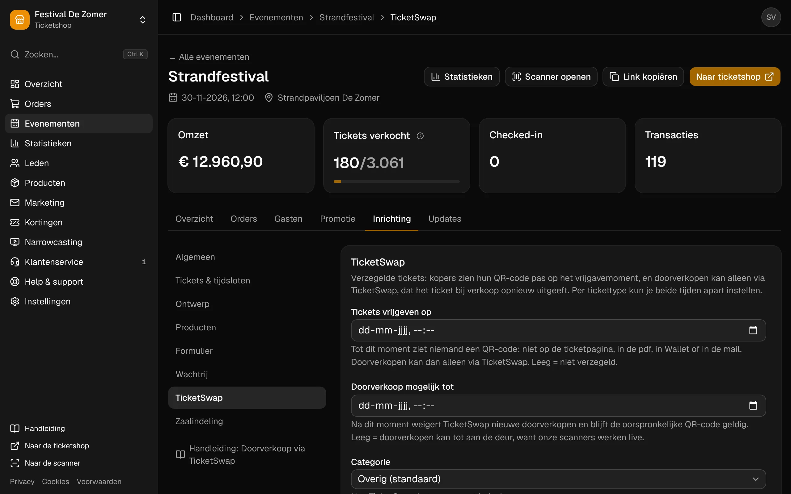The image size is (791, 494).
Task: Click the Link kopiëren button
Action: 643,77
